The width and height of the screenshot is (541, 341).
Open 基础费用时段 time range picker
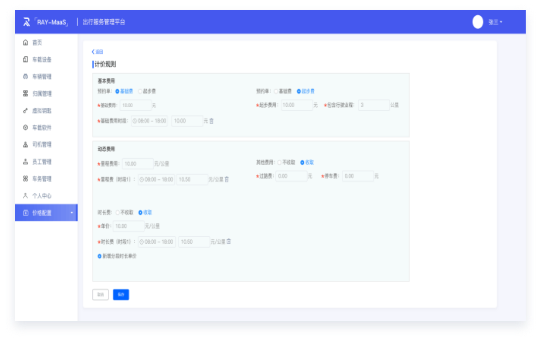(x=150, y=121)
